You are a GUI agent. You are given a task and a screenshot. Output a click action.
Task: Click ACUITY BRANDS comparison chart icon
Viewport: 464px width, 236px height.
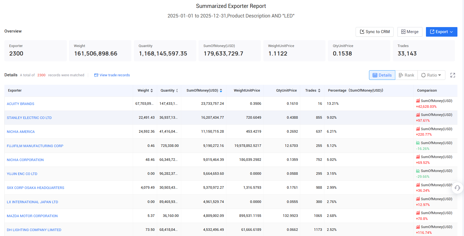(x=418, y=101)
